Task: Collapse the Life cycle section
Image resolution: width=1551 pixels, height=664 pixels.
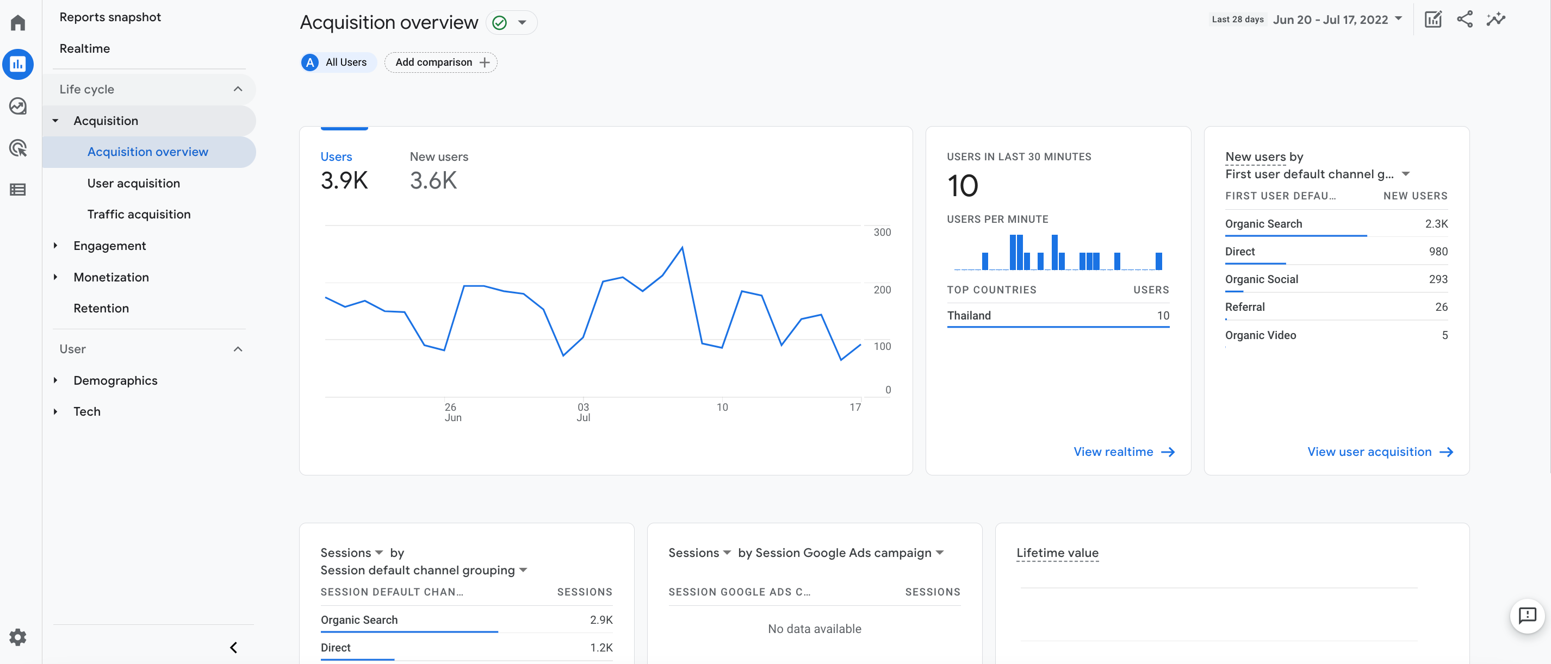Action: pyautogui.click(x=238, y=89)
